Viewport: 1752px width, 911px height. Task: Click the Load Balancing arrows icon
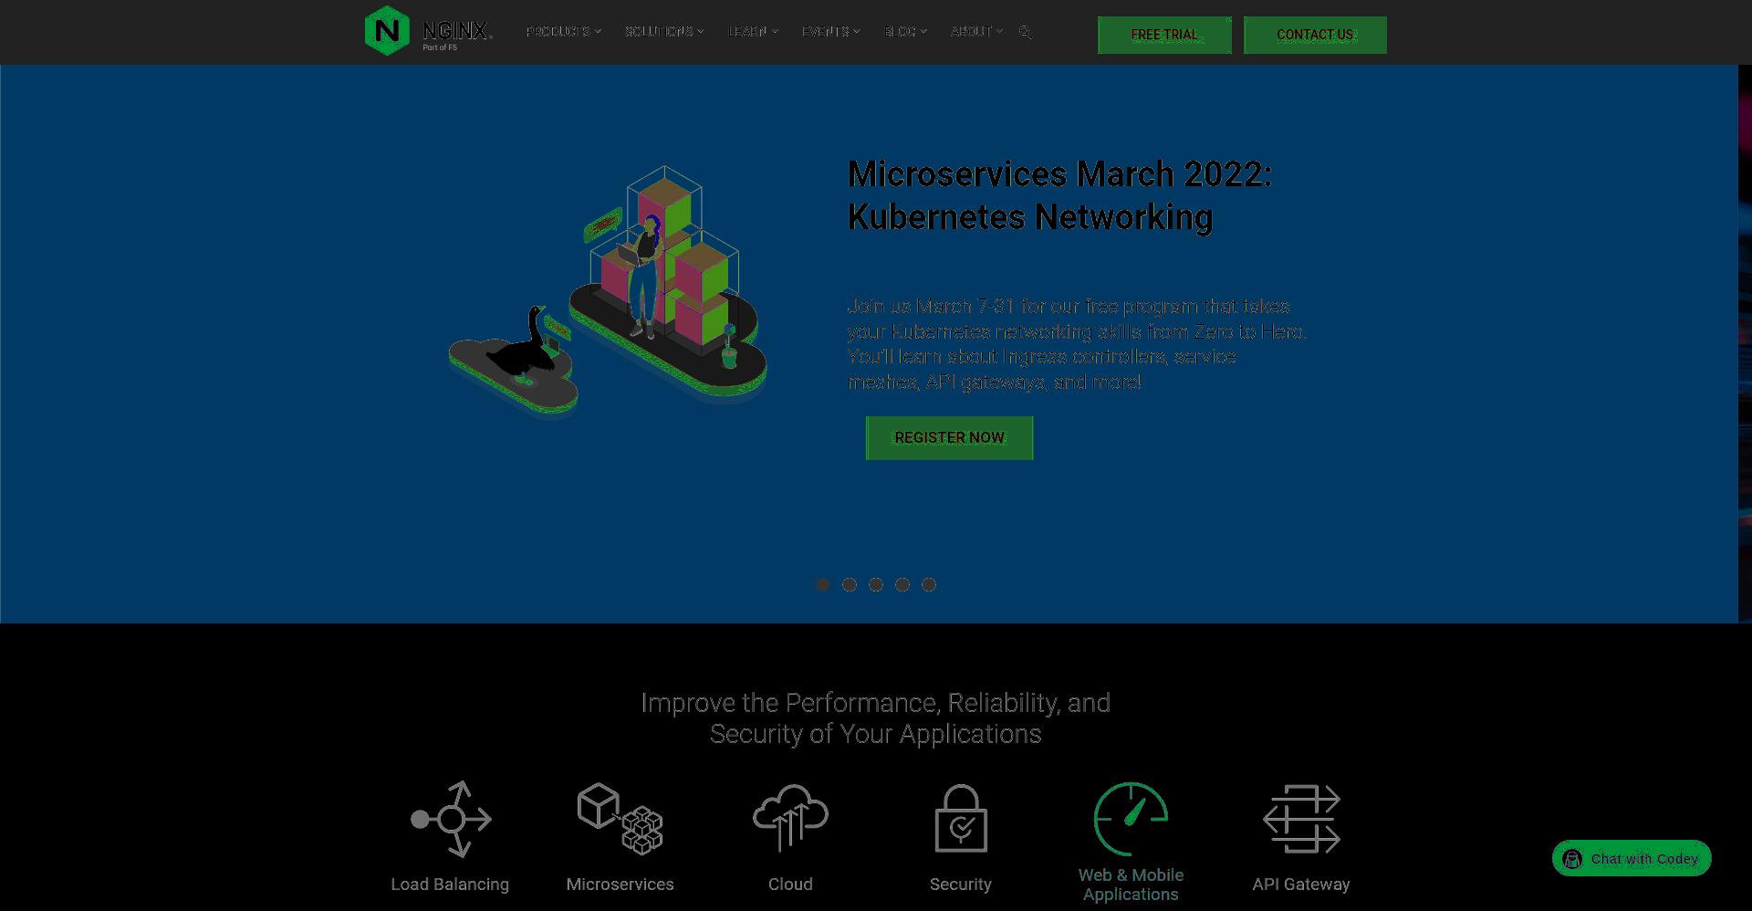[x=451, y=819]
